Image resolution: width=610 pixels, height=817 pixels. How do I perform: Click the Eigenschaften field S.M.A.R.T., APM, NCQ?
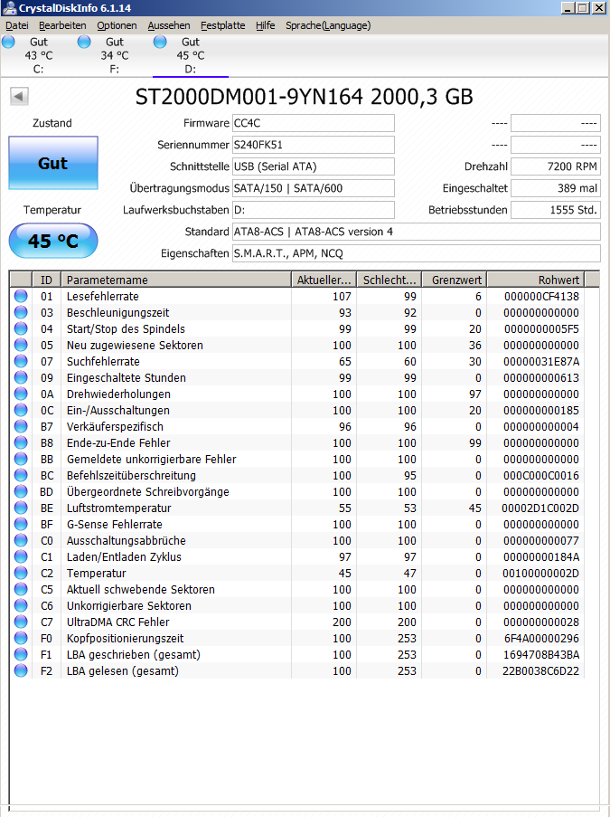(417, 253)
